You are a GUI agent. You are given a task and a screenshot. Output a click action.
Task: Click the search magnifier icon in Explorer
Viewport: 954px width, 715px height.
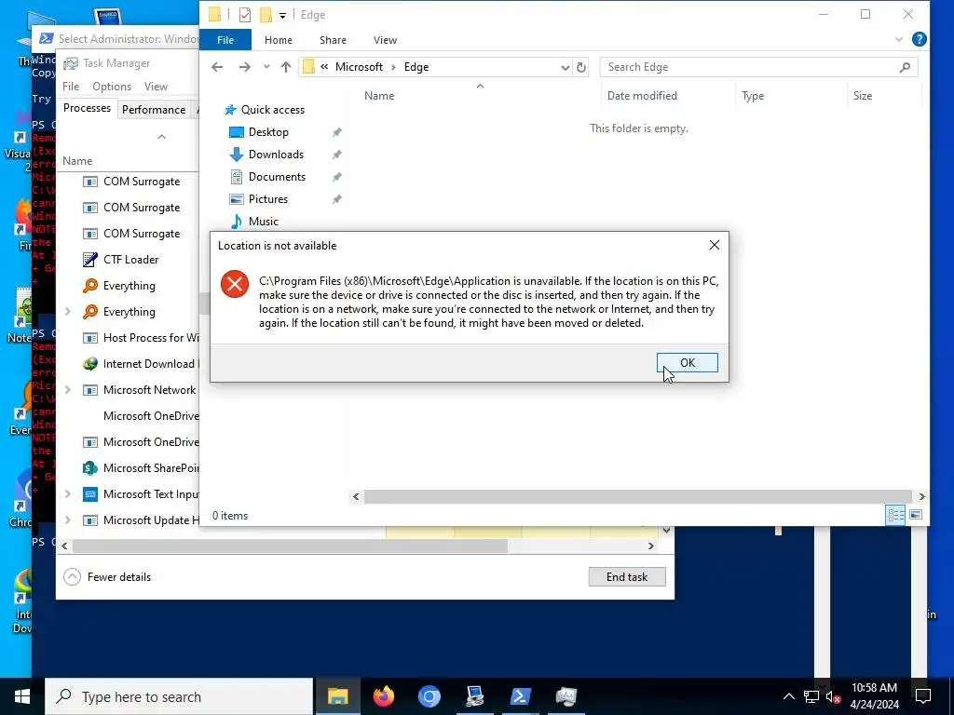(x=905, y=67)
